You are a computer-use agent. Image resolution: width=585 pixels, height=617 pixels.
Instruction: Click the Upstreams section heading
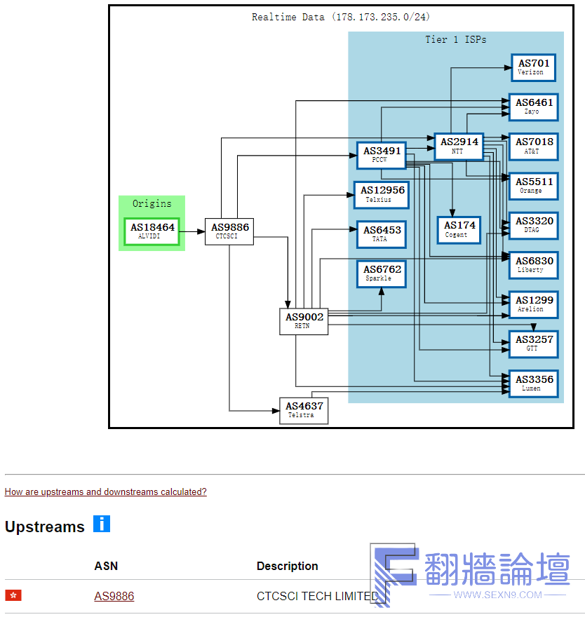(x=44, y=527)
